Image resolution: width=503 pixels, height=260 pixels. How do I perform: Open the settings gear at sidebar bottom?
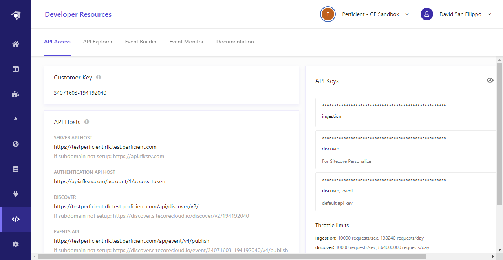click(x=15, y=244)
